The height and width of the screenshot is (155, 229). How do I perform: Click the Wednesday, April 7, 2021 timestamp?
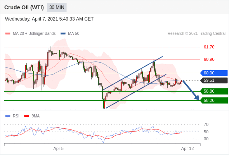click(49, 19)
